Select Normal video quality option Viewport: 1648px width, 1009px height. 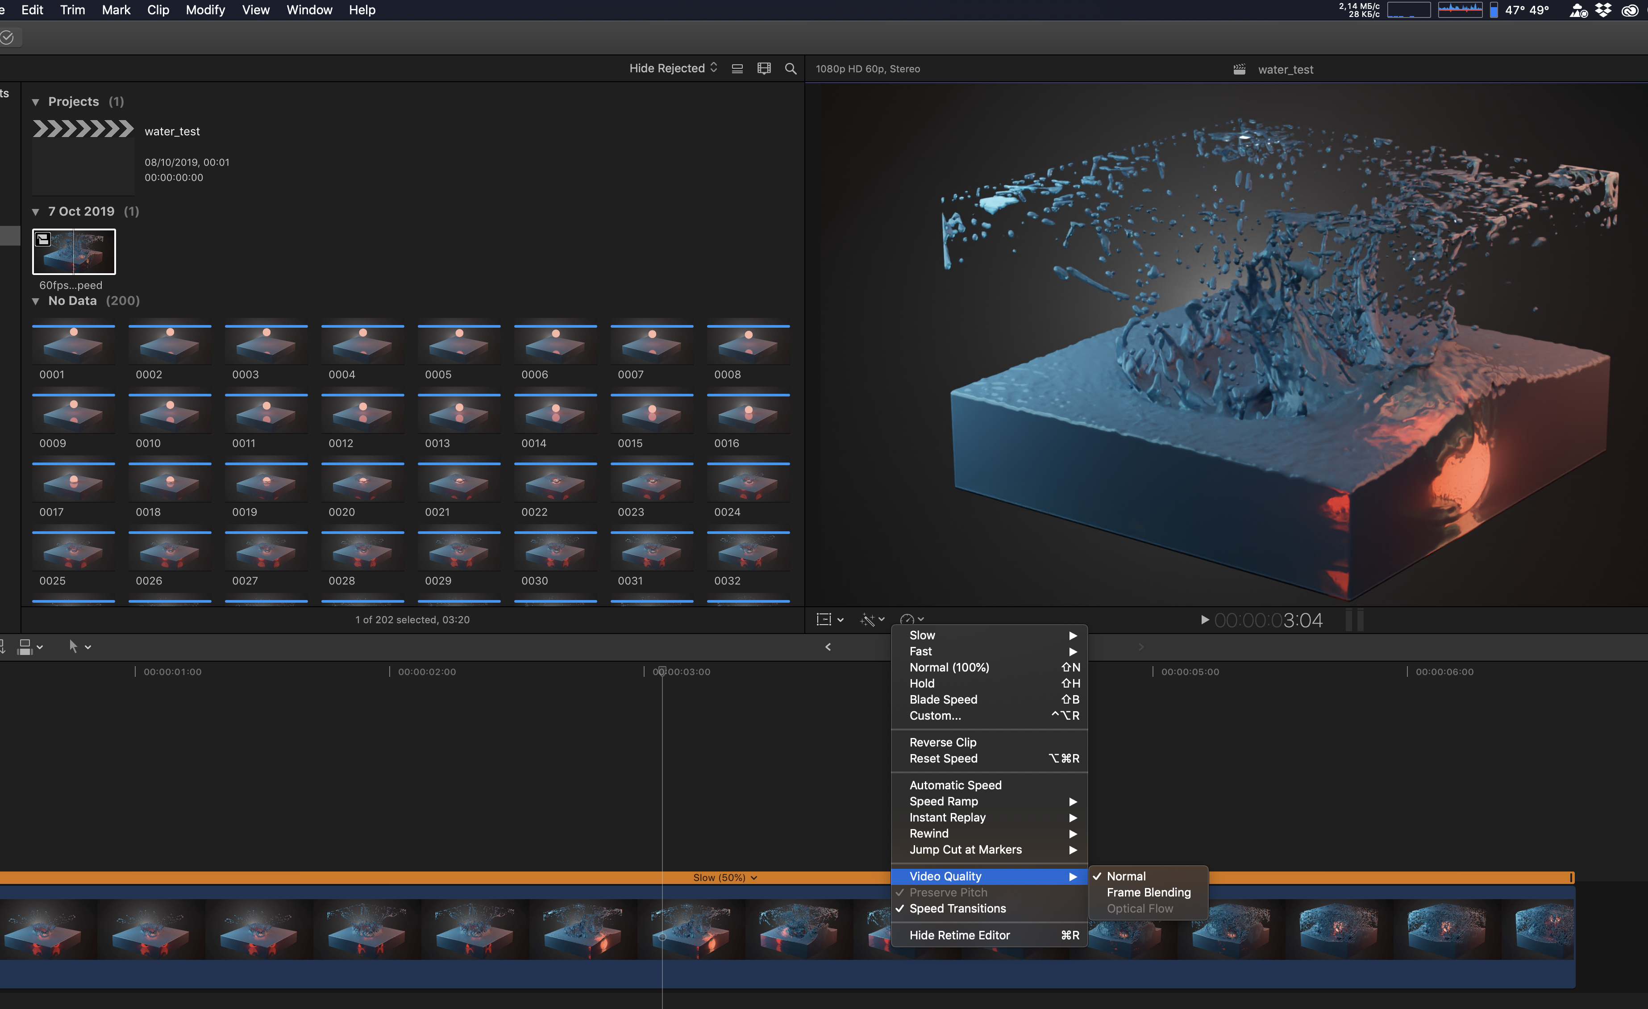click(x=1149, y=876)
